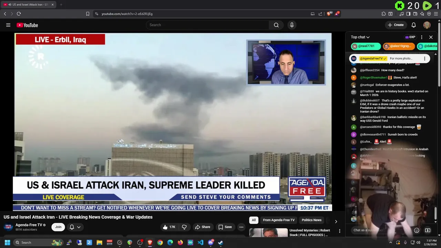Select the US and Israel Attack Iran tab
The image size is (441, 248).
29,4
